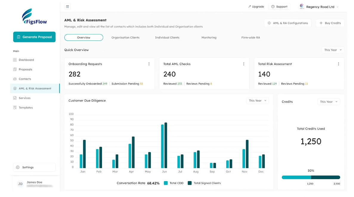The height and width of the screenshot is (197, 354).
Task: Expand Credits This Year dropdown
Action: (x=328, y=102)
